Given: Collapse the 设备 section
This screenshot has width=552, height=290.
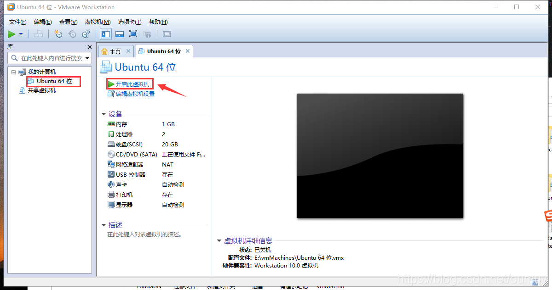Looking at the screenshot, I should tap(103, 114).
